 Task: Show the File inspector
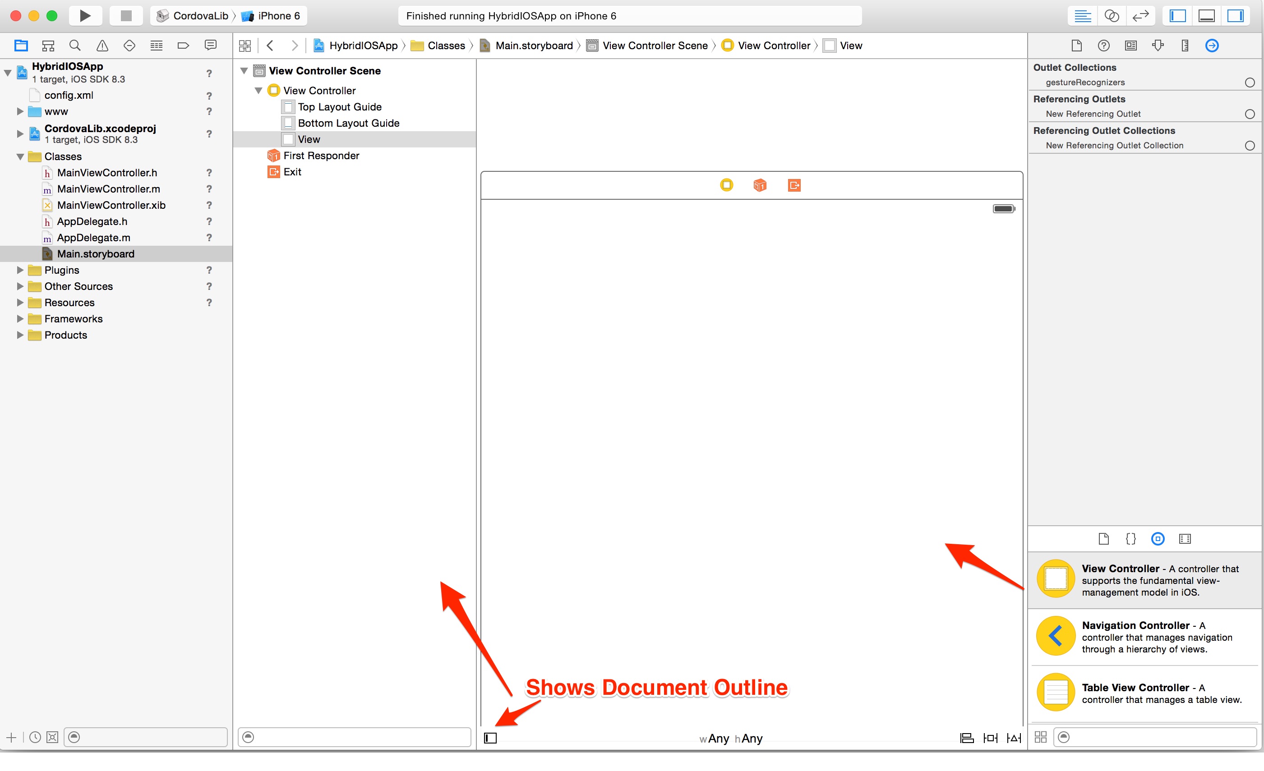[x=1077, y=46]
